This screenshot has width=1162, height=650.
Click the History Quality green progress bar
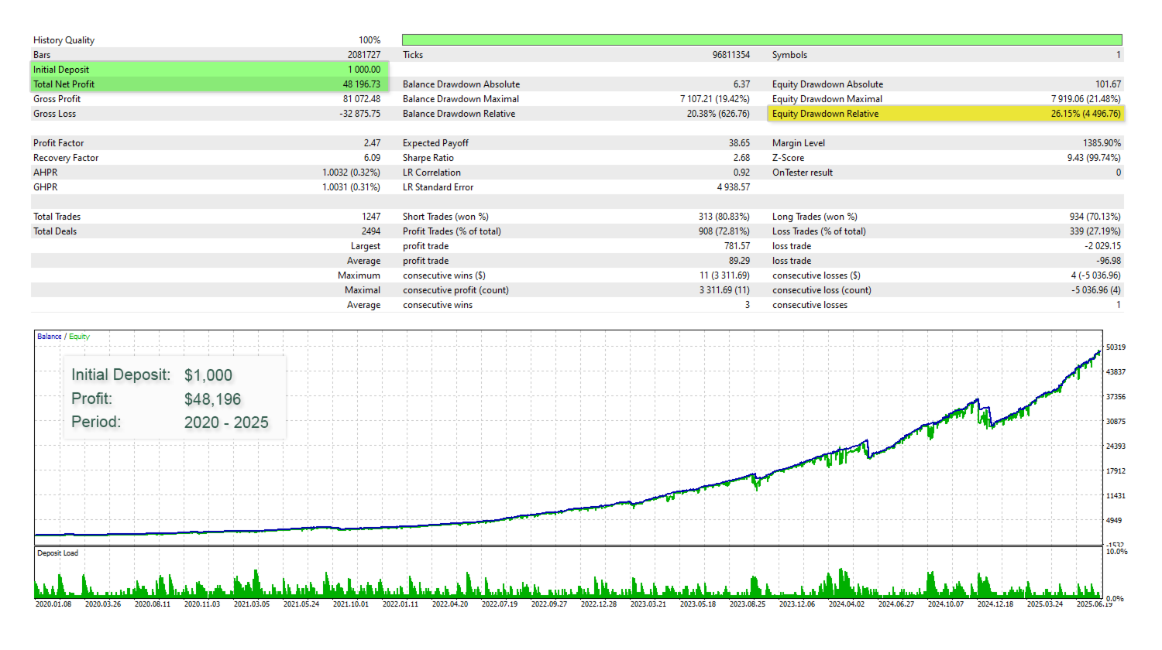click(x=761, y=40)
